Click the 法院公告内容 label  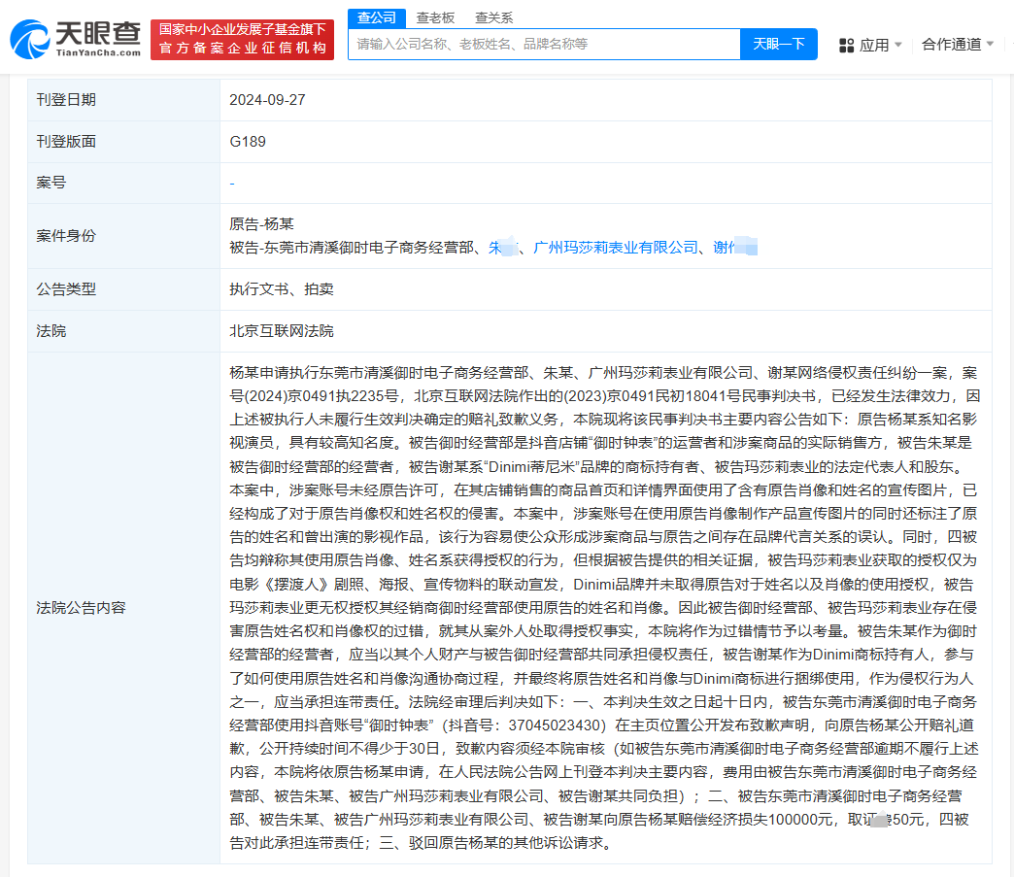(x=81, y=608)
